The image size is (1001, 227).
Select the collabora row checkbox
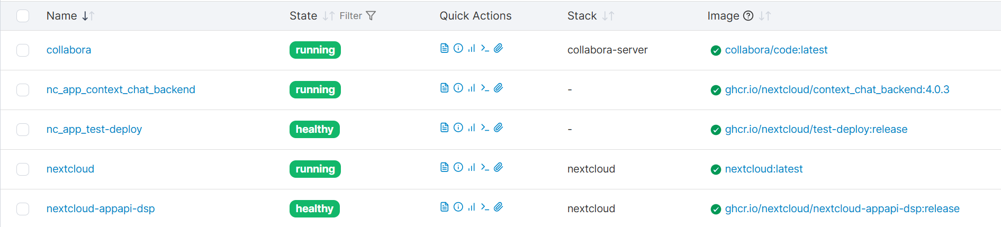23,50
